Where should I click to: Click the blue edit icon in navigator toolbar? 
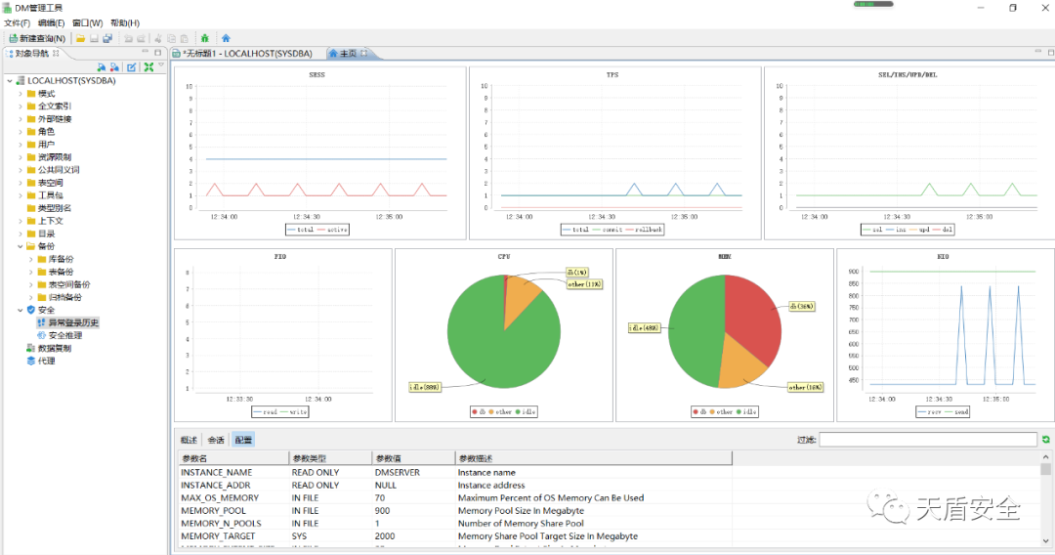[132, 67]
